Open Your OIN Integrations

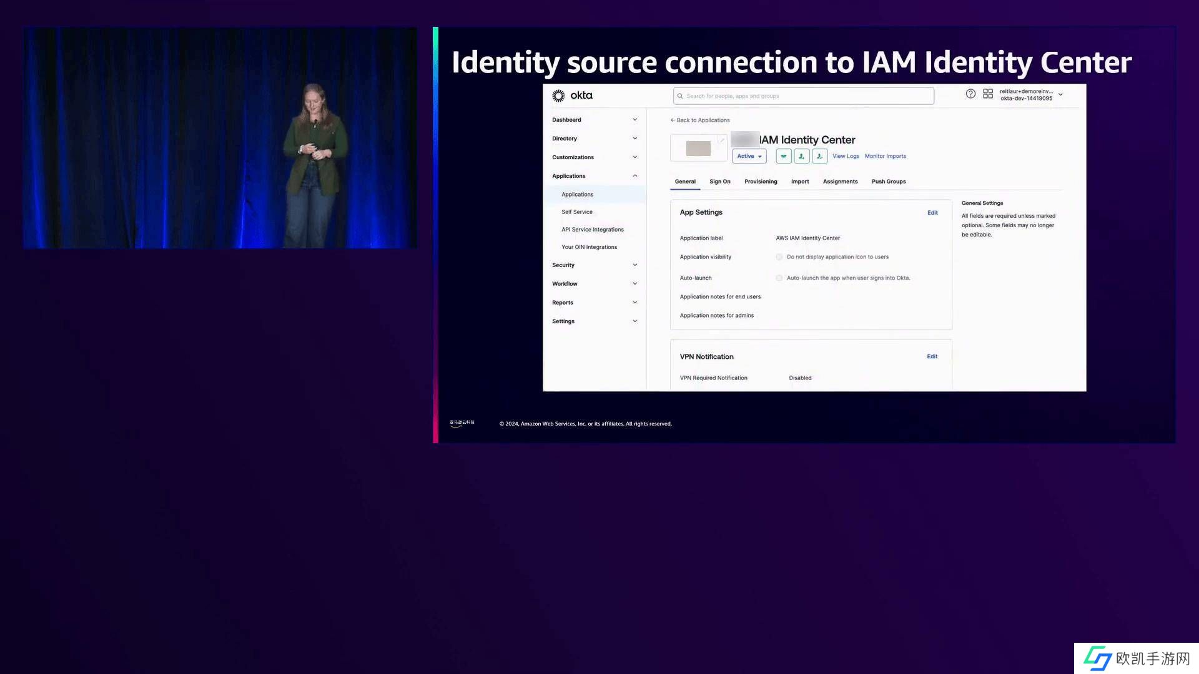pyautogui.click(x=589, y=247)
